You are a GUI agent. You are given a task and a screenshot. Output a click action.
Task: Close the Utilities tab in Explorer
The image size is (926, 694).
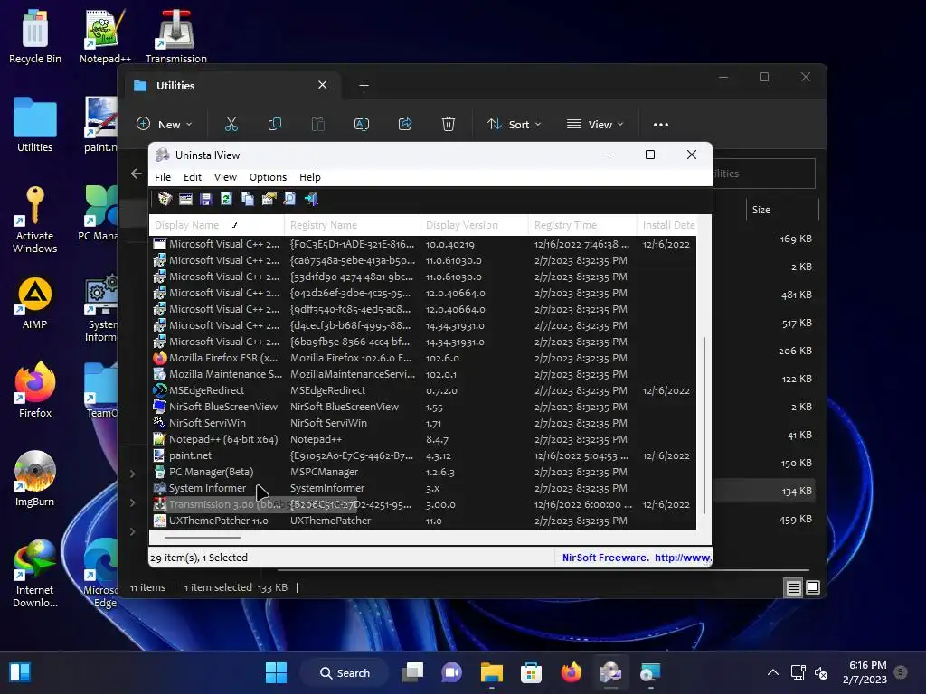pos(323,85)
